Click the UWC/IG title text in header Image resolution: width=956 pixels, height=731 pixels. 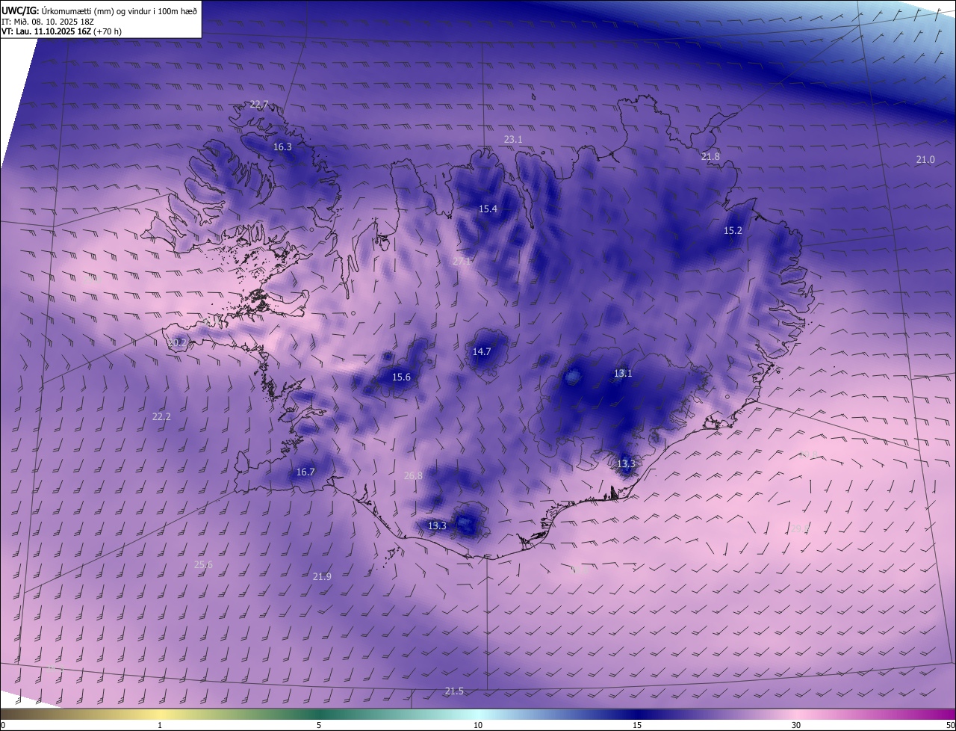coord(19,11)
